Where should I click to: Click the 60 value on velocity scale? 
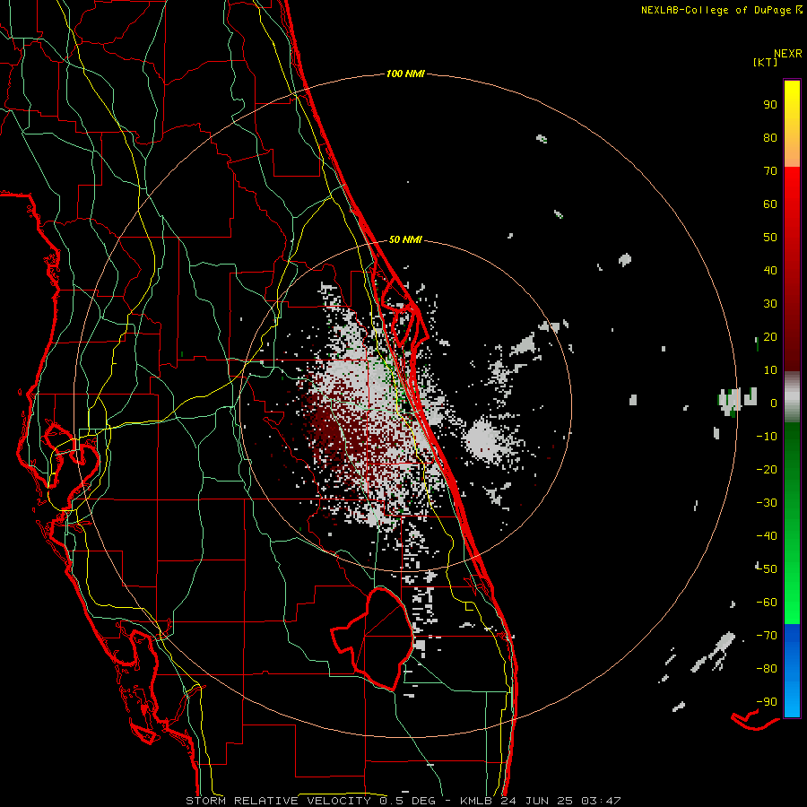pos(770,204)
